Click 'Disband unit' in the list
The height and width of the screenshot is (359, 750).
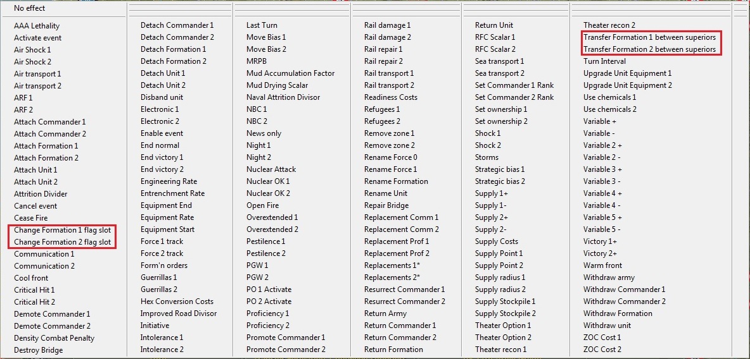[x=162, y=97]
